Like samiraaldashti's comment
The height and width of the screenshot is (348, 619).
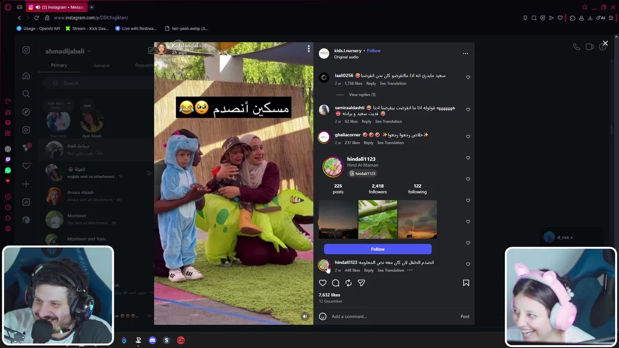pos(468,110)
